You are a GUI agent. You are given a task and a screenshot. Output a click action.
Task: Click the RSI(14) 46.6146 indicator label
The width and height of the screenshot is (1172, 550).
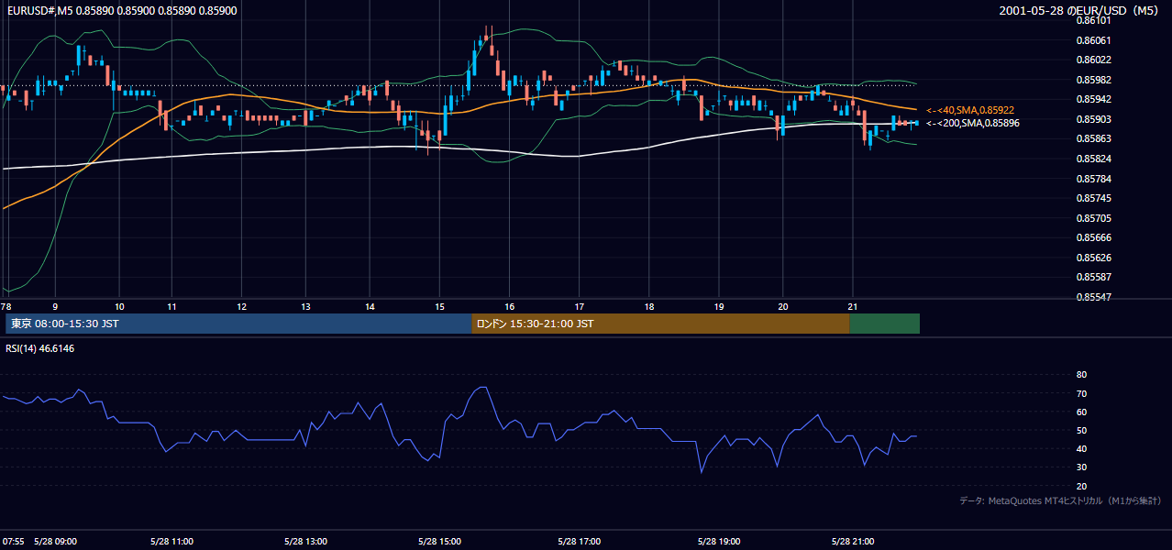click(x=40, y=348)
